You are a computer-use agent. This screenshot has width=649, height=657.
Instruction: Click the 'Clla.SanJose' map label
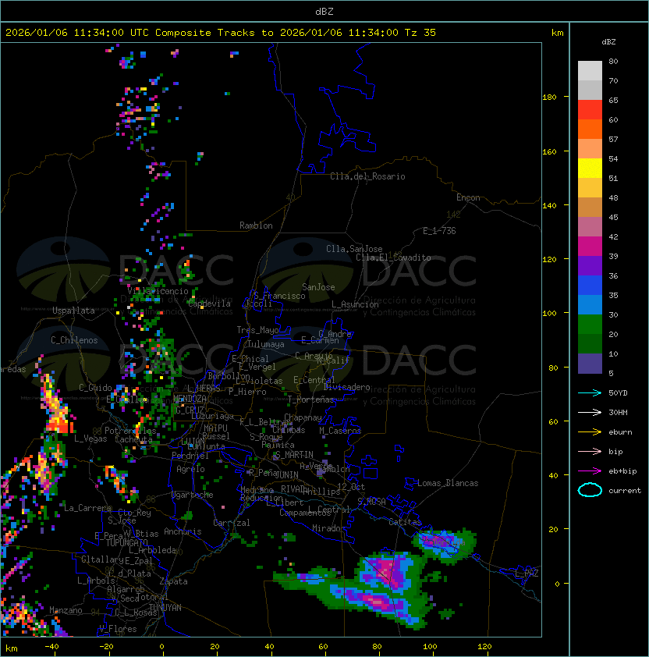pos(354,249)
